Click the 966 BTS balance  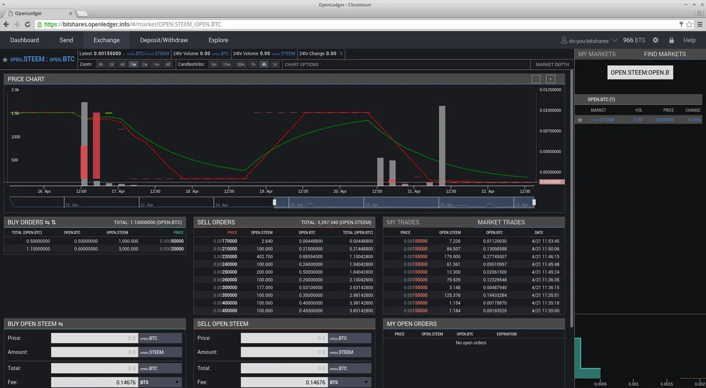[634, 40]
